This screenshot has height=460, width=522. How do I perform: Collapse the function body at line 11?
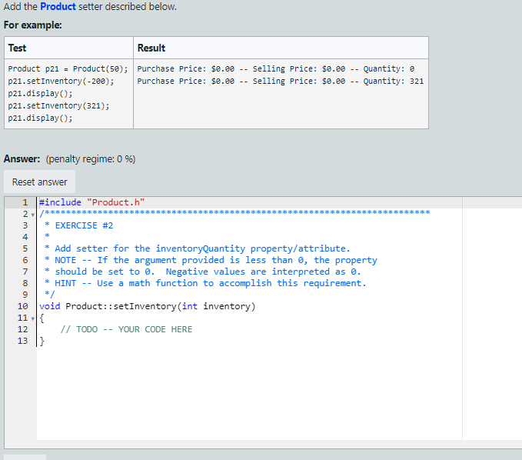click(x=32, y=318)
